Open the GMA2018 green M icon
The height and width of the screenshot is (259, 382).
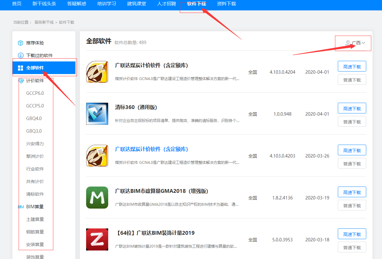tap(97, 198)
